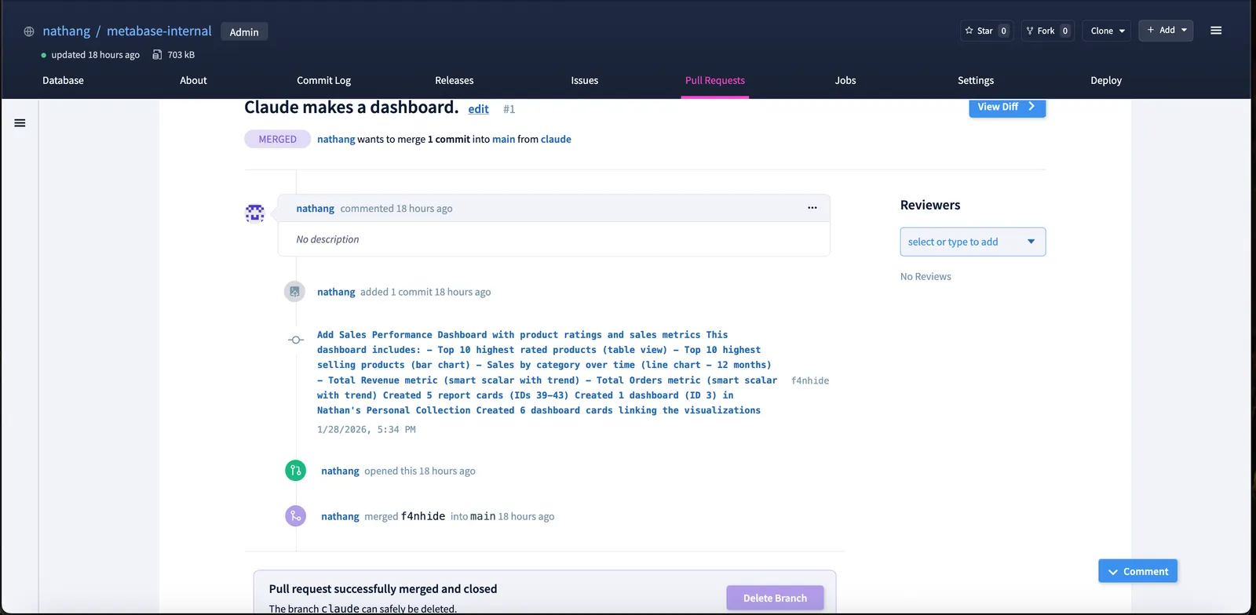Click the purple merge icon
Screen dimensions: 1256x615
click(295, 516)
